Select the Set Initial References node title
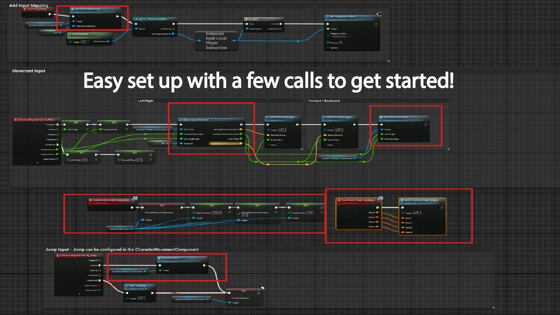Screen dimensions: 560x315 (90, 9)
